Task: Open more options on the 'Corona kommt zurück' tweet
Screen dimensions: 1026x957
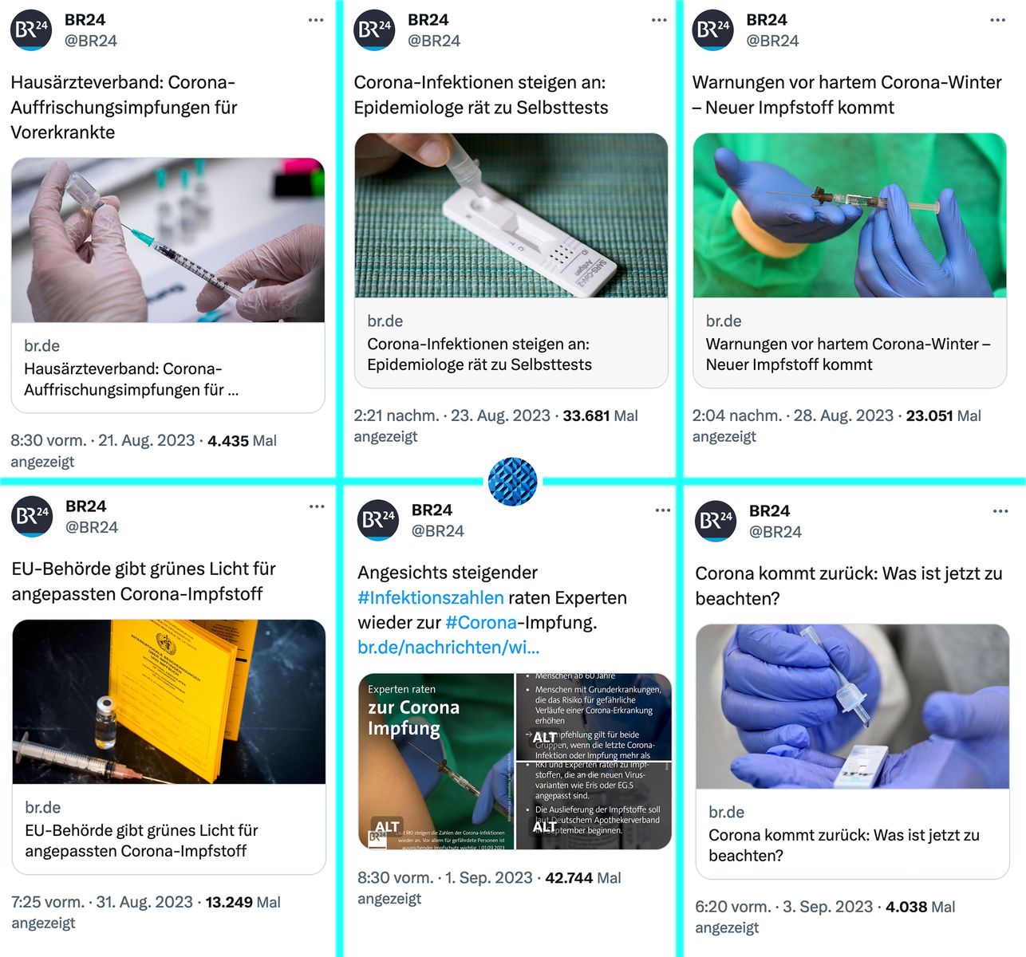Action: click(x=1000, y=511)
